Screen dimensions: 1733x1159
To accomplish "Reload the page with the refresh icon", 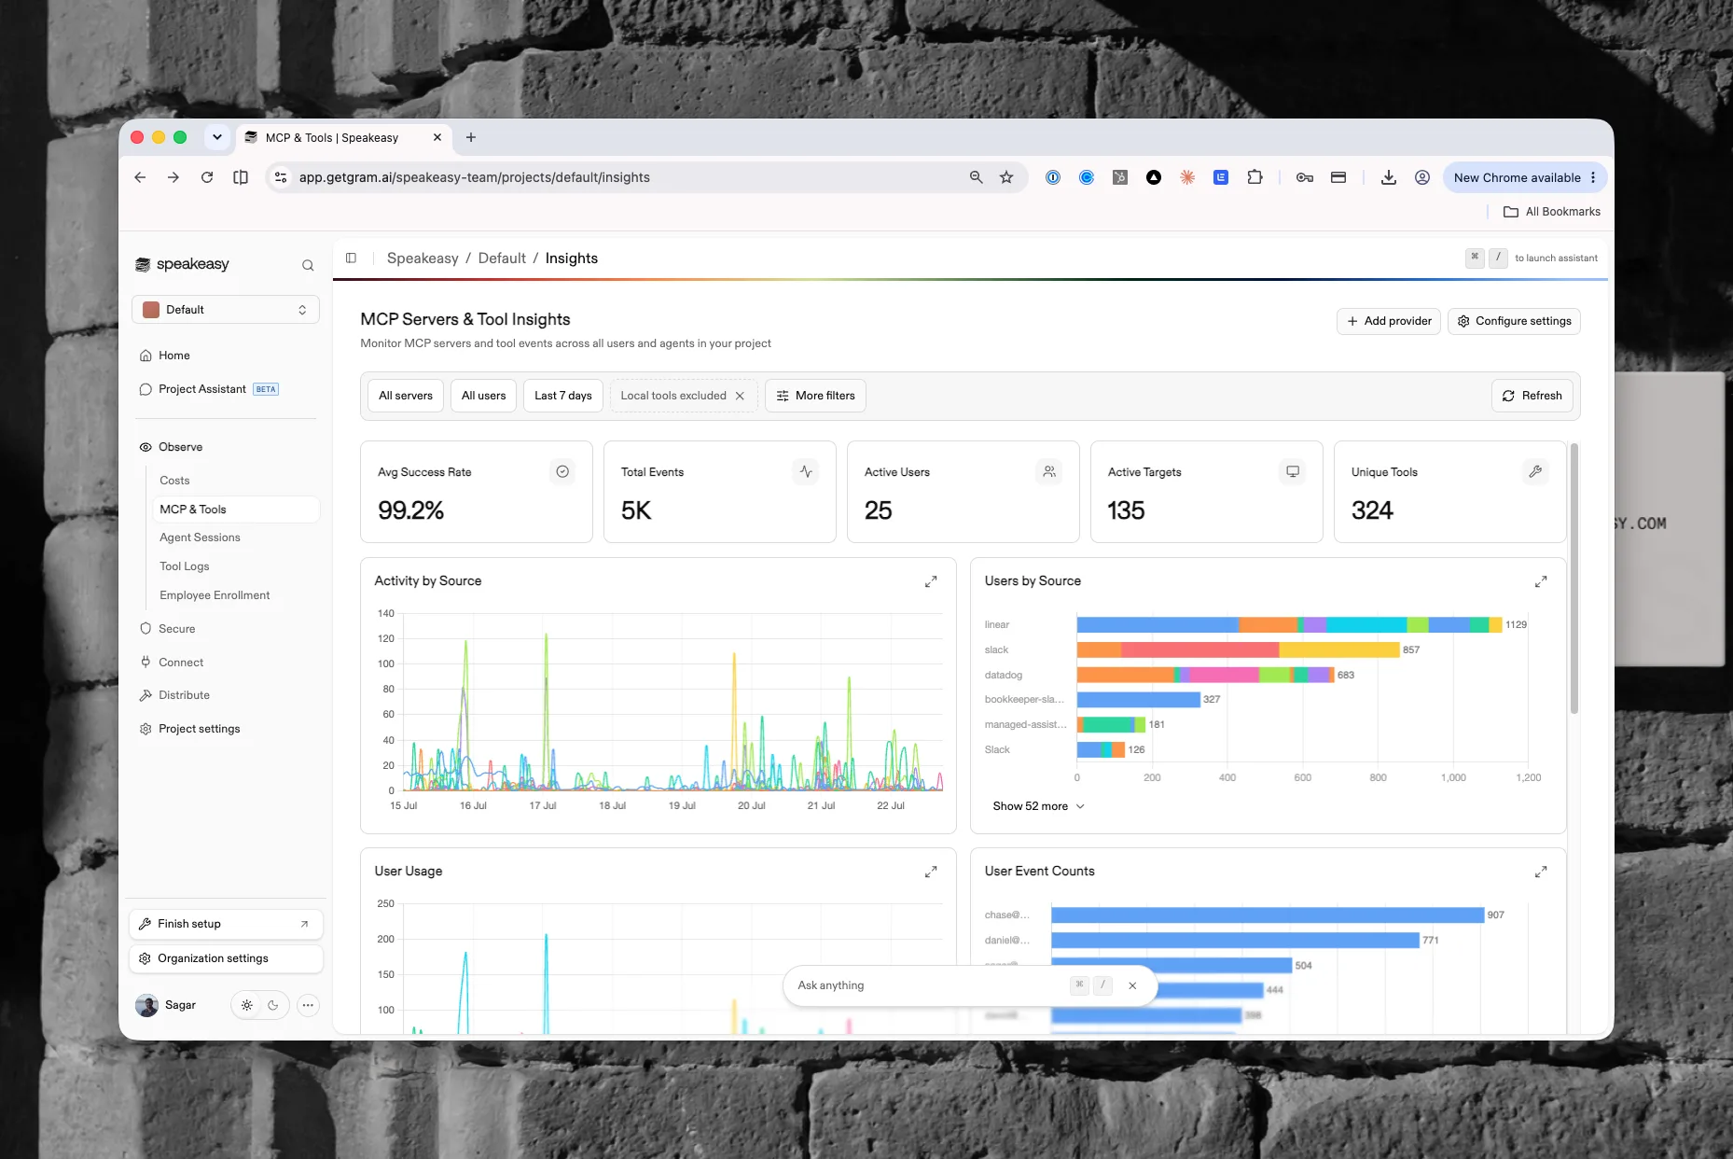I will point(207,177).
